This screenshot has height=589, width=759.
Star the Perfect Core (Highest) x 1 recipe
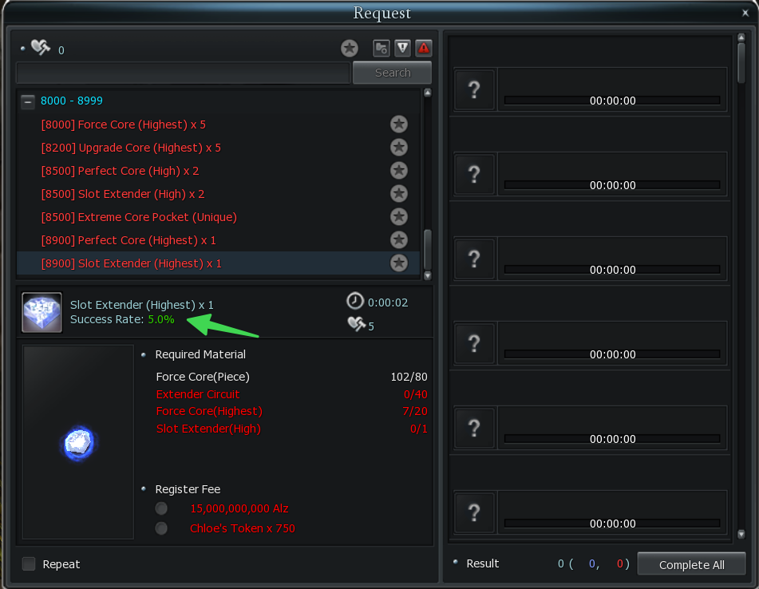[x=399, y=239]
